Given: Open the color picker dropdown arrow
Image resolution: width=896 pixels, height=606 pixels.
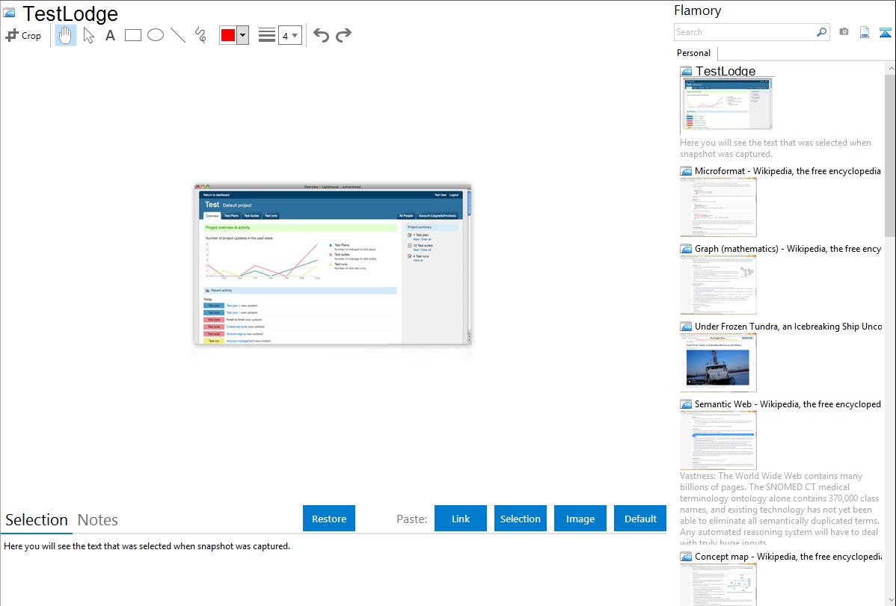Looking at the screenshot, I should 242,35.
